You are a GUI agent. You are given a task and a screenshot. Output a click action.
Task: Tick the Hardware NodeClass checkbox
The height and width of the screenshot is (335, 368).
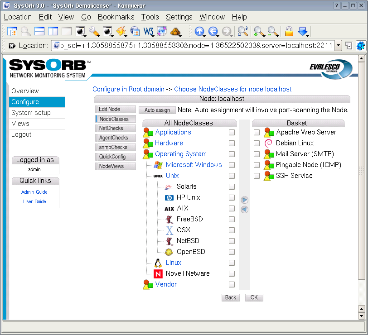[x=232, y=143]
